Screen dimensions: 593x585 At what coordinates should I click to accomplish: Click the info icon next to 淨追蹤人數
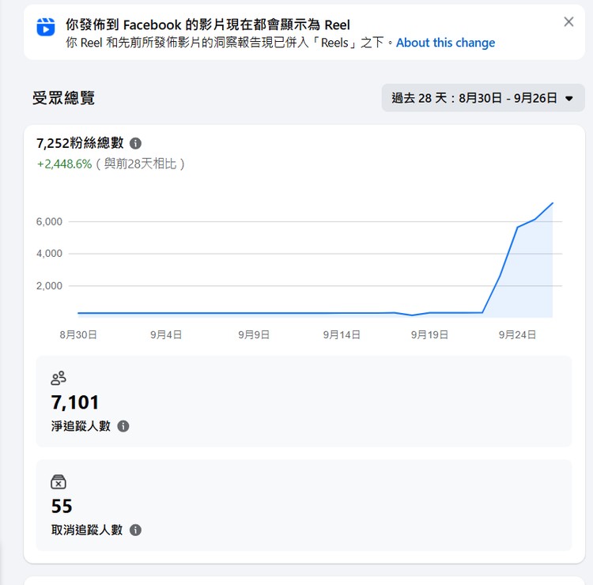123,426
